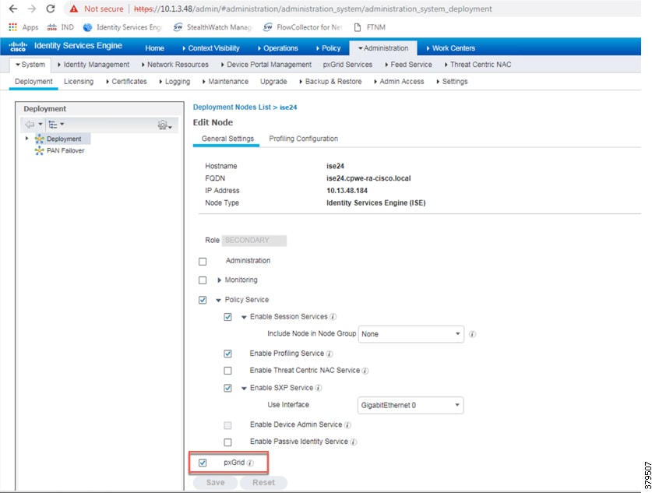Click the back arrow in Deployment panel toolbar

coord(30,125)
